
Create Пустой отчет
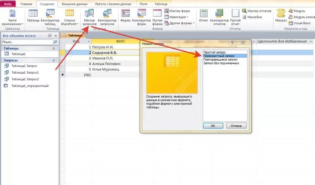[235, 18]
